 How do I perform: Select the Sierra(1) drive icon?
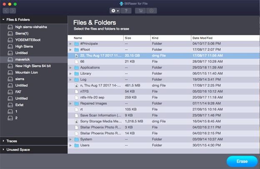10,34
